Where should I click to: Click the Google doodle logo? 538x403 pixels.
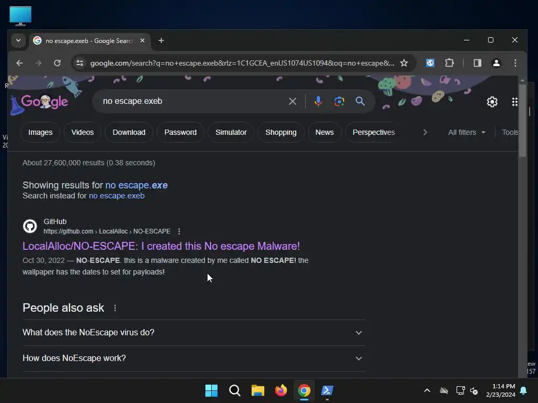point(44,102)
